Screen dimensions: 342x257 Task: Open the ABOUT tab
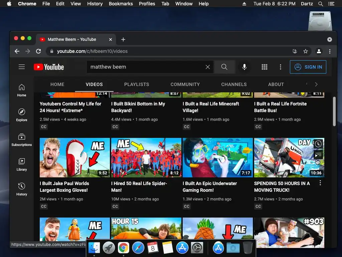276,84
